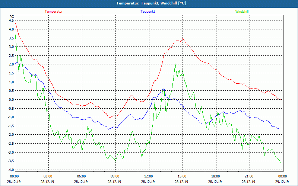This screenshot has height=186, width=298.
Task: Click the 21:00 time label
Action: coord(250,176)
